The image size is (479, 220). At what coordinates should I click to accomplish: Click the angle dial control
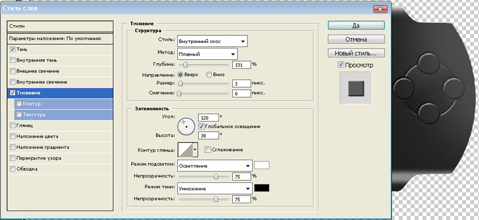186,126
